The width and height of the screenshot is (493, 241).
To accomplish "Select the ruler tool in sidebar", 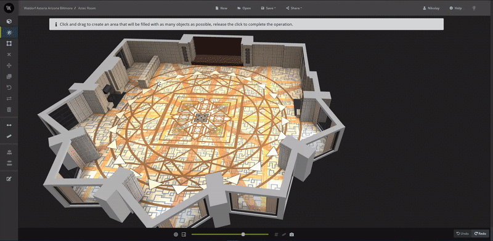I will tap(9, 136).
